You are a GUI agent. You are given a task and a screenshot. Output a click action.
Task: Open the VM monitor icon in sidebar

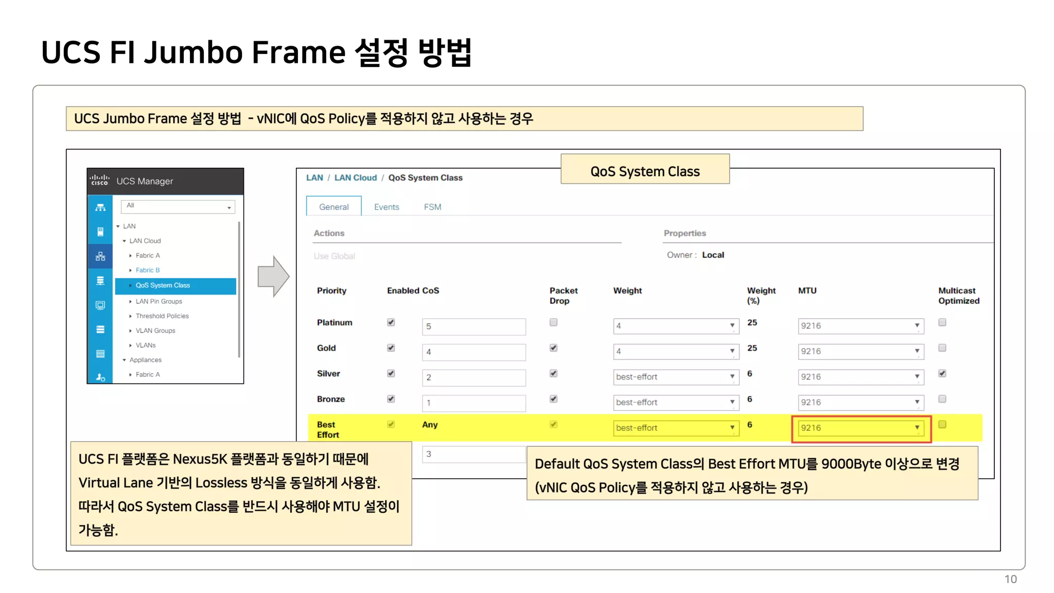[100, 305]
